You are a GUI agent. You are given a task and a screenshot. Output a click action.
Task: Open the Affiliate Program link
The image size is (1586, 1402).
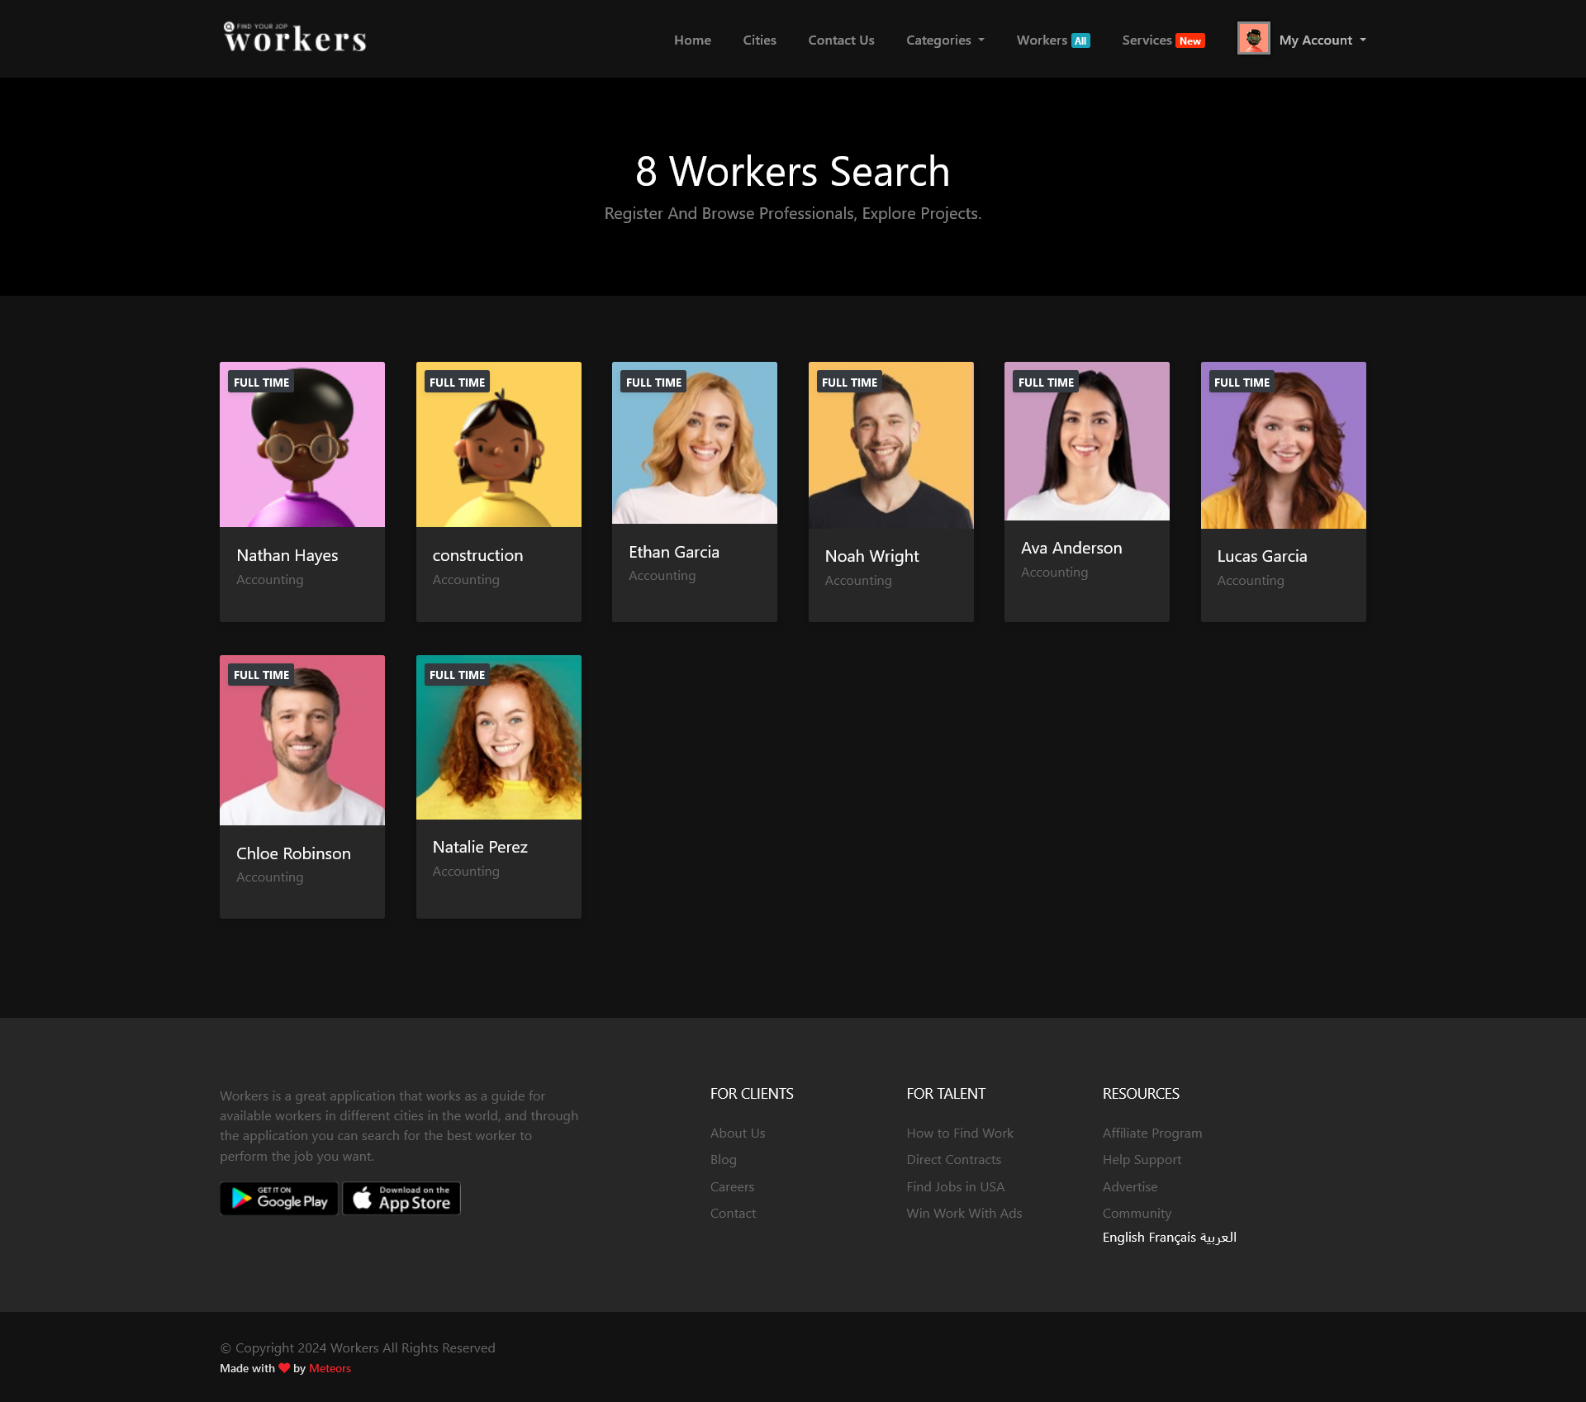point(1152,1133)
